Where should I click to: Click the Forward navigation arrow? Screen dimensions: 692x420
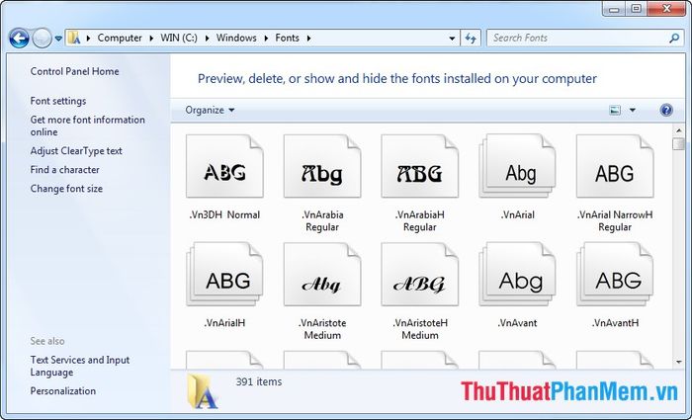43,38
